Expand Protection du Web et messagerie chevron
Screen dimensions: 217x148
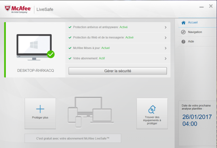(x=166, y=38)
